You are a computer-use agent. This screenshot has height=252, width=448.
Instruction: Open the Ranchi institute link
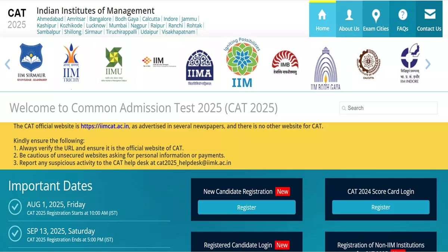176,26
